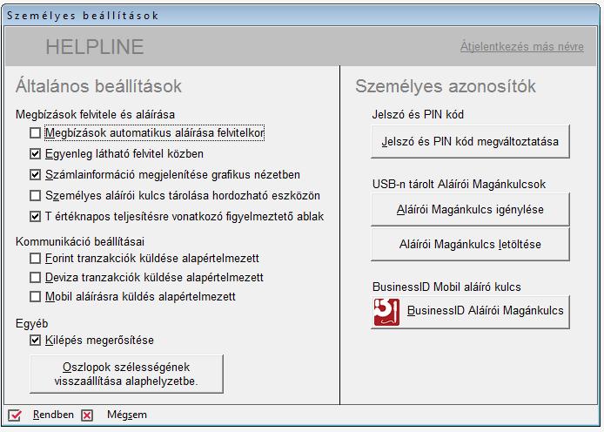Screen dimensions: 604x432
Task: Click the Rendben checkmark icon
Action: [15, 415]
